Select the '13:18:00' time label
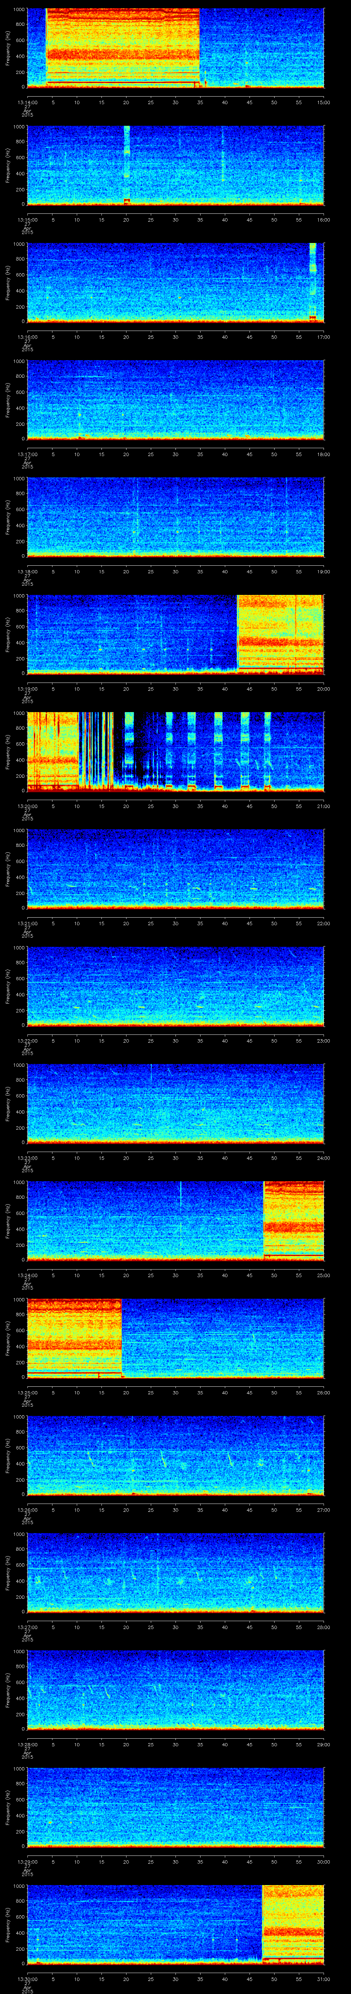Screen dimensions: 351x1994 tap(27, 570)
